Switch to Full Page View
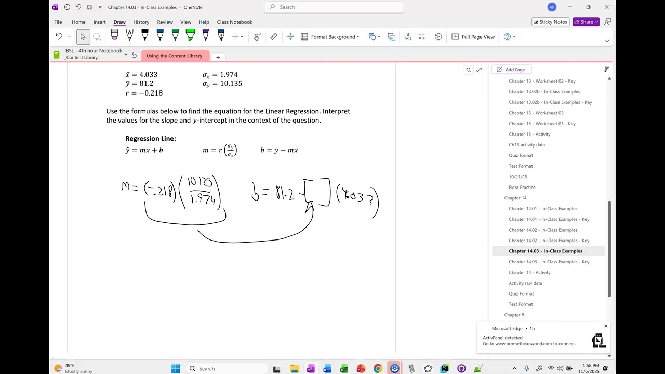Screen dimensions: 665x374 [x=473, y=37]
